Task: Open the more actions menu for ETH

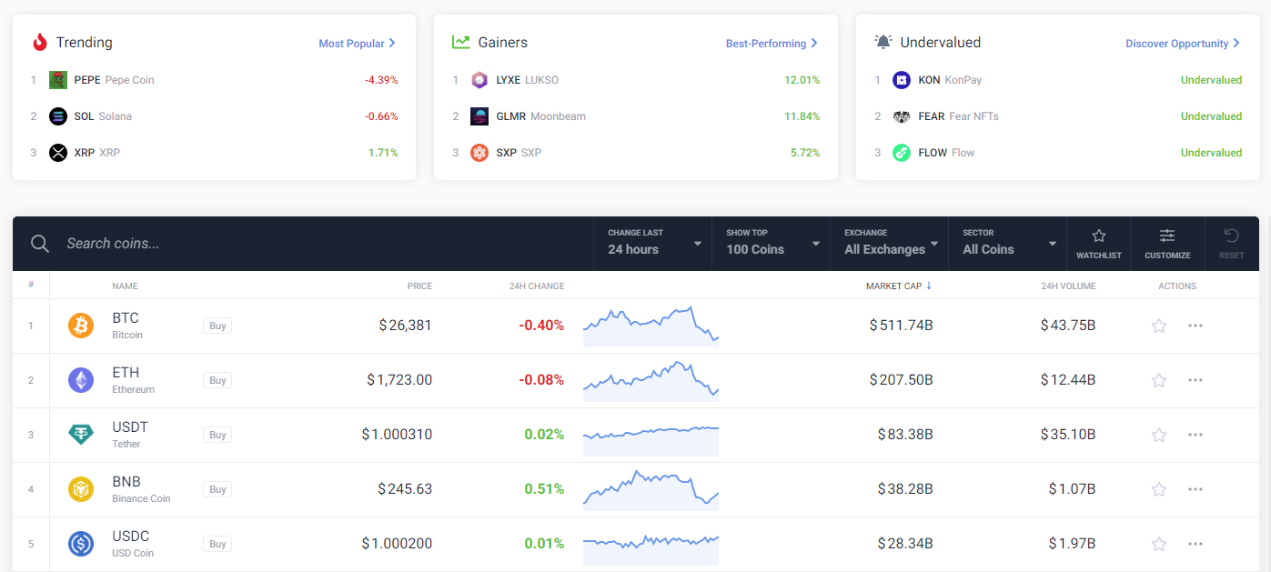Action: (1195, 380)
